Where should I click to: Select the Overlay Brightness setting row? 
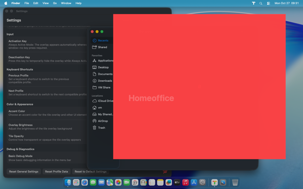(47, 127)
